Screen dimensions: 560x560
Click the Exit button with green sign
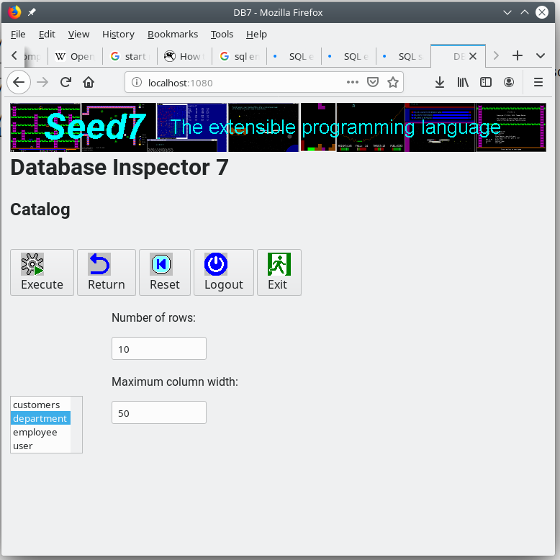point(279,272)
